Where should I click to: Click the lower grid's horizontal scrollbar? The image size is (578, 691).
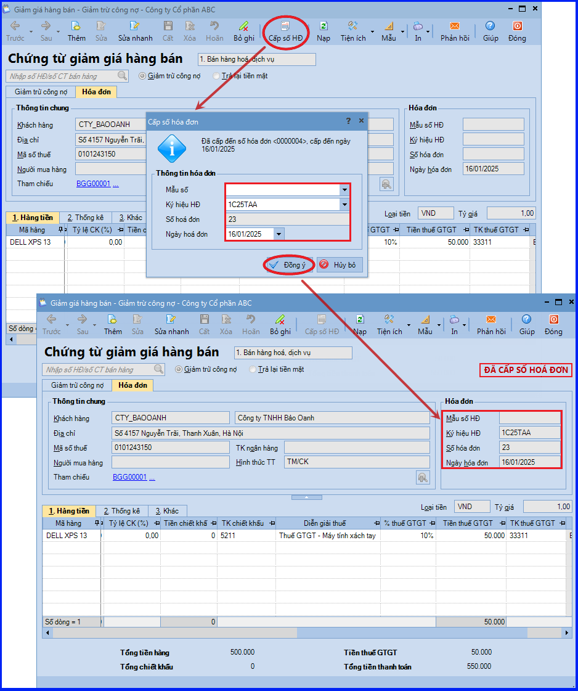[307, 633]
